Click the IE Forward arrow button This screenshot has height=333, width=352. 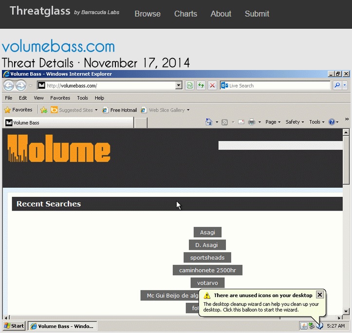(x=21, y=86)
